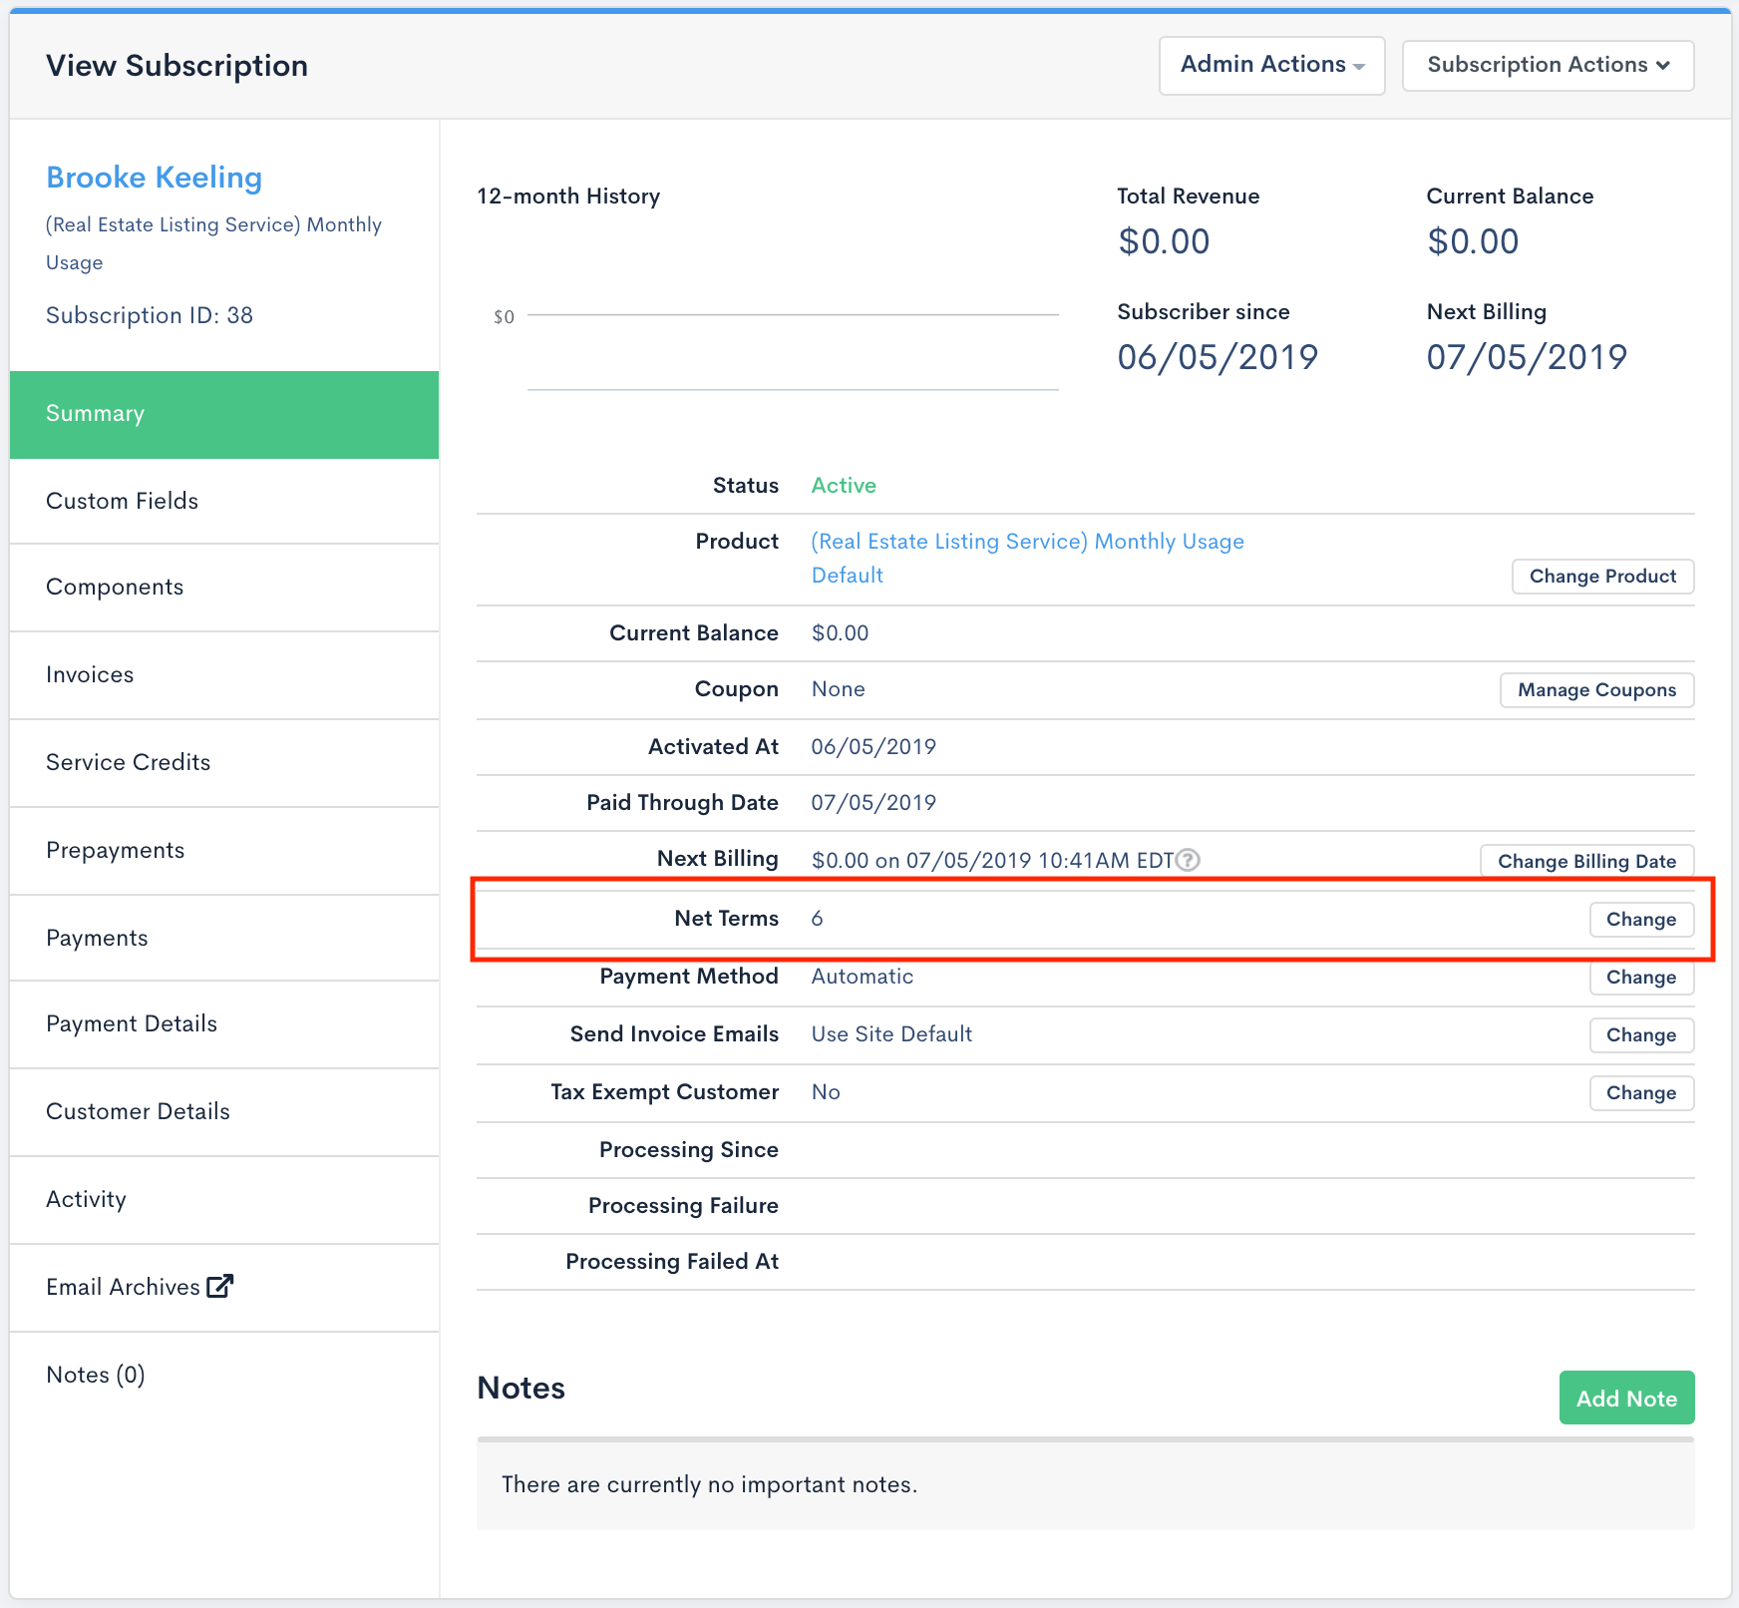
Task: Click the Paid Through Date value 07/05/2019
Action: point(873,803)
